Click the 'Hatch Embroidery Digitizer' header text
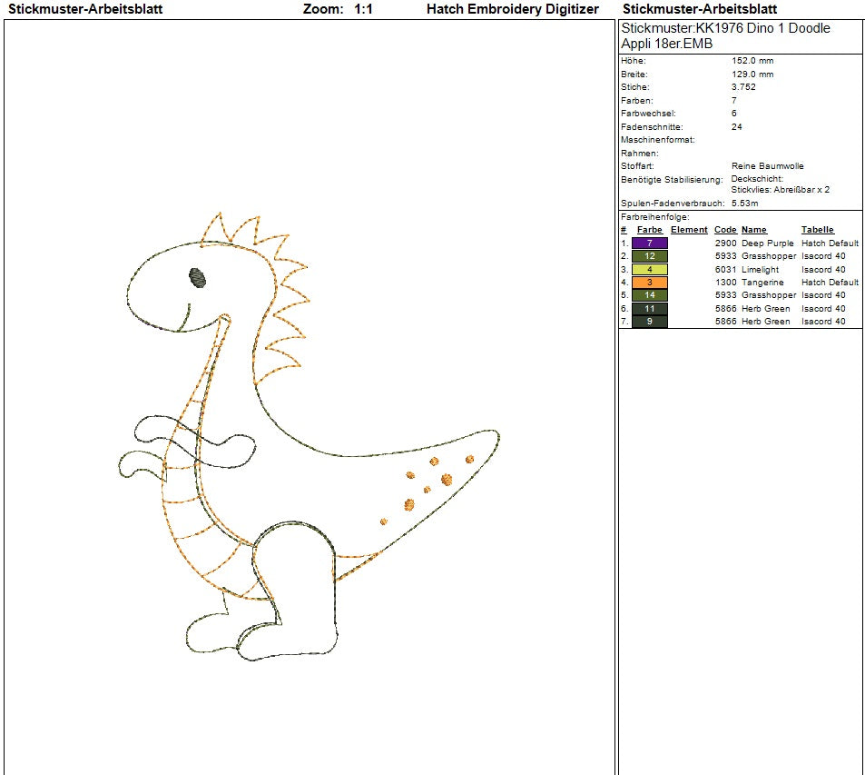865x775 pixels. pos(513,9)
